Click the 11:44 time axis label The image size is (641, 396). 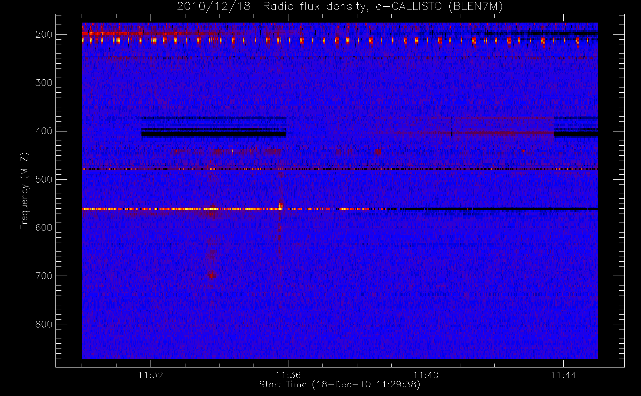coord(563,375)
